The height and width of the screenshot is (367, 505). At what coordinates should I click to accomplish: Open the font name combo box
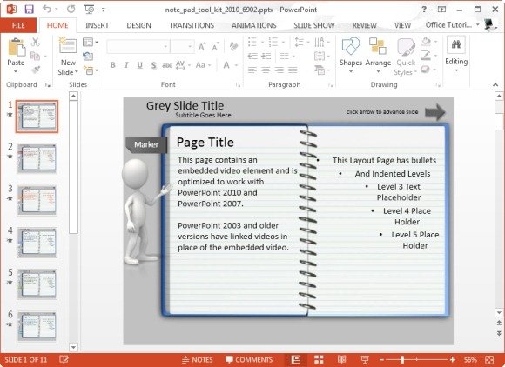[x=138, y=47]
